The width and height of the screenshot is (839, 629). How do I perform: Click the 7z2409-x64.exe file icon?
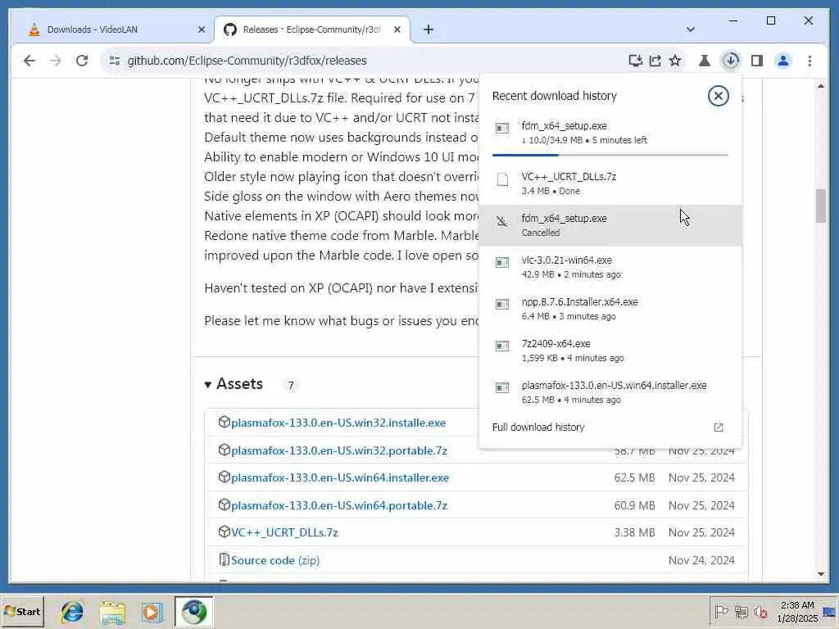click(x=502, y=346)
